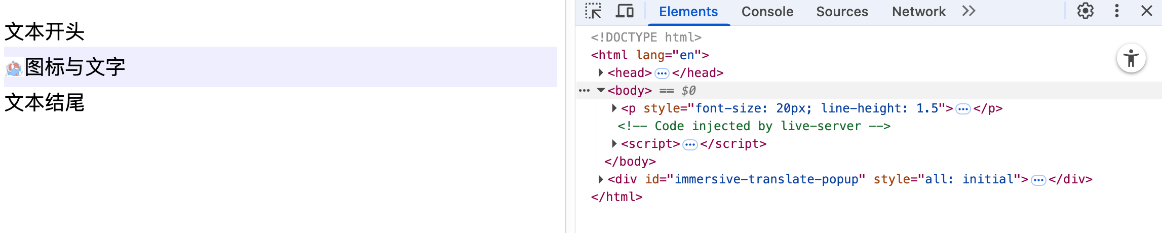This screenshot has height=233, width=1162.
Task: Expand the script element node
Action: 614,143
